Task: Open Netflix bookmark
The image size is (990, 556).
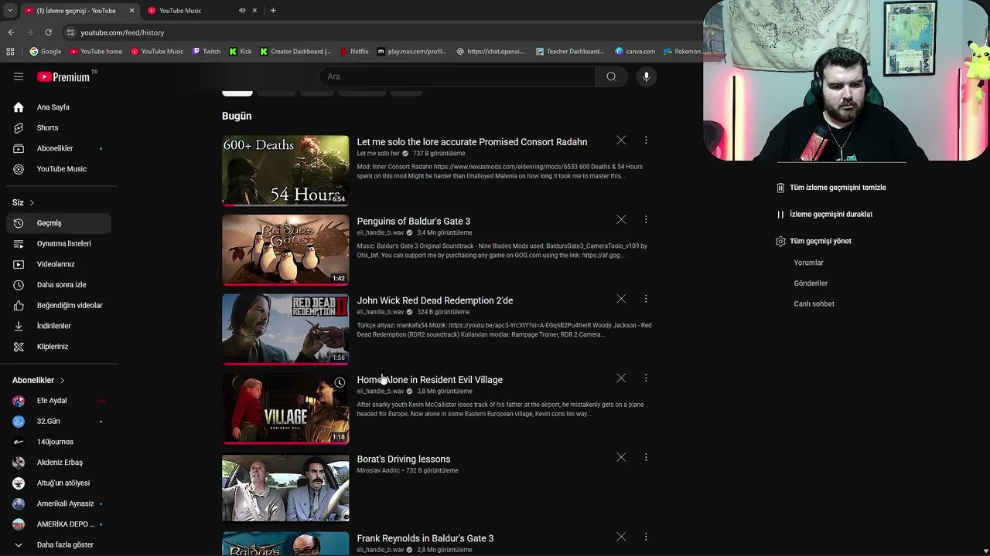Action: (x=354, y=52)
